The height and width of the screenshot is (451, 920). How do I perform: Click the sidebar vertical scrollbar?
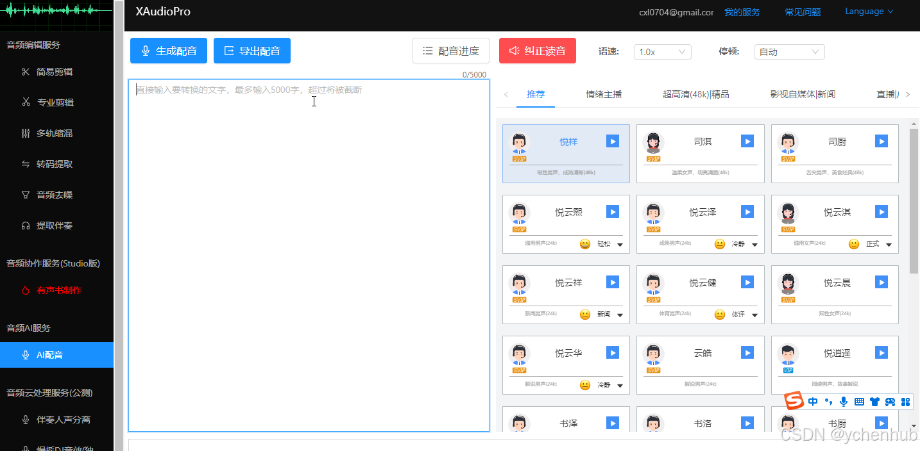pos(119,225)
